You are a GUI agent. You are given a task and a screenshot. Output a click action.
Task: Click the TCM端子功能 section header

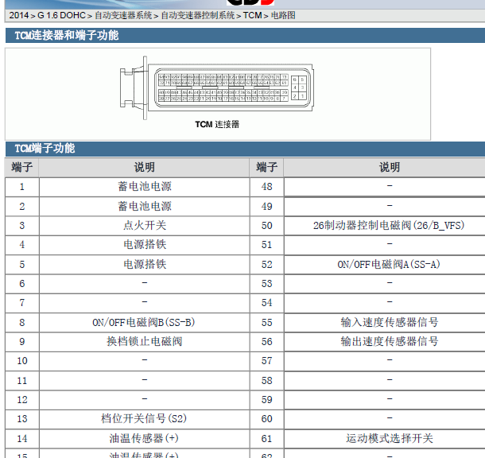246,149
